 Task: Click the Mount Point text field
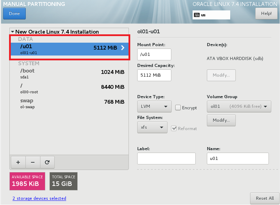click(x=154, y=54)
